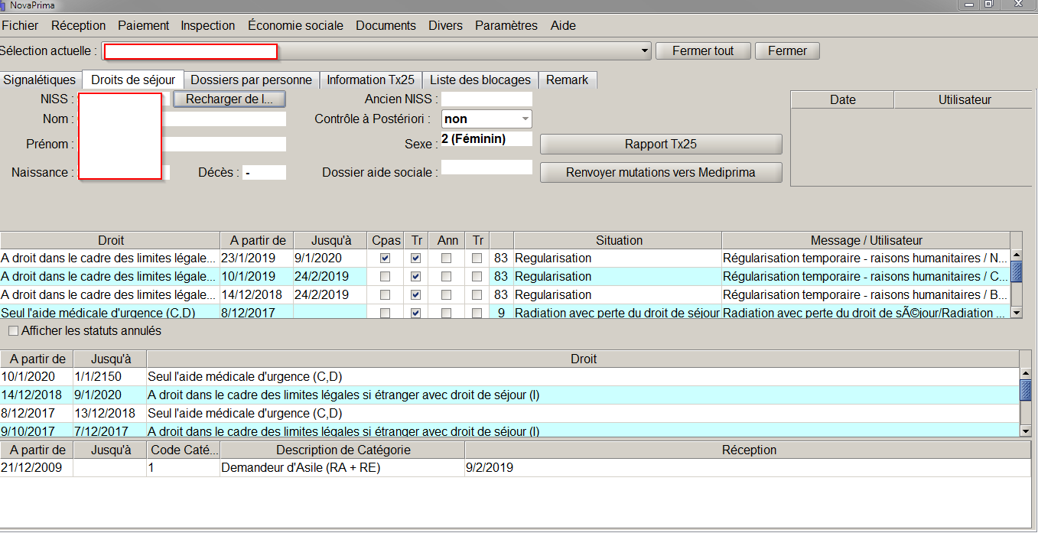1038x533 pixels.
Task: Open the Économie sociale menu
Action: (295, 25)
